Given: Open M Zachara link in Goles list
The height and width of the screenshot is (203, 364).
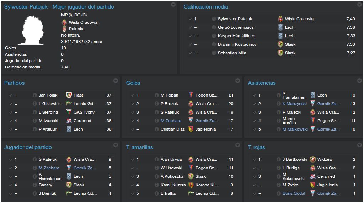Looking at the screenshot, I should coord(171,121).
